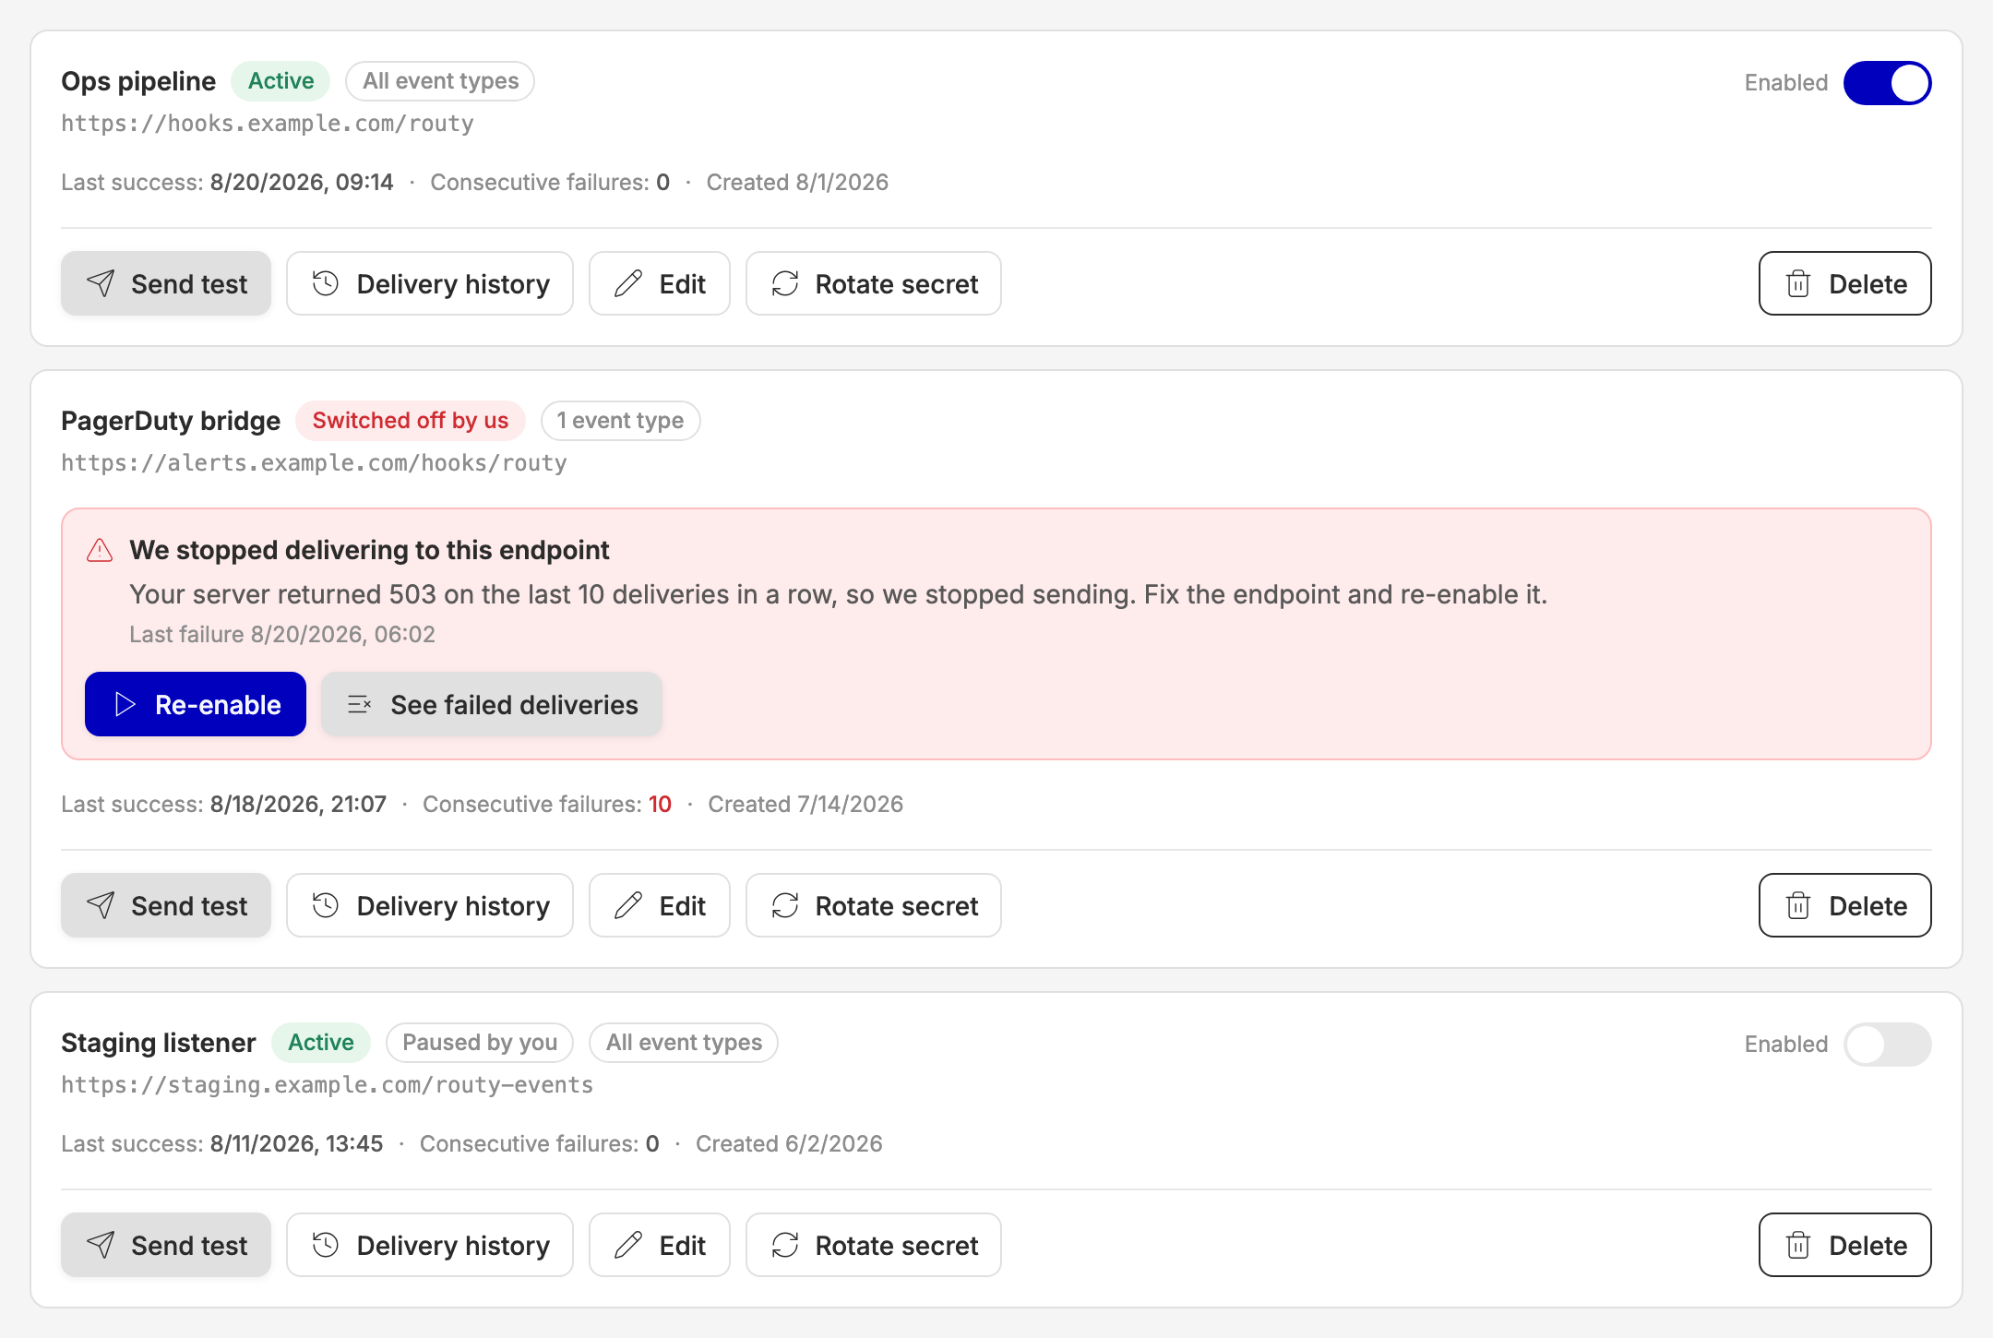
Task: Click last success '8/11/2026, 13:45'
Action: tap(296, 1144)
